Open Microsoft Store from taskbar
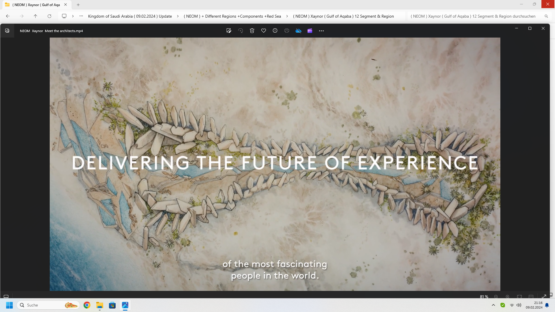The width and height of the screenshot is (555, 312). tap(112, 305)
